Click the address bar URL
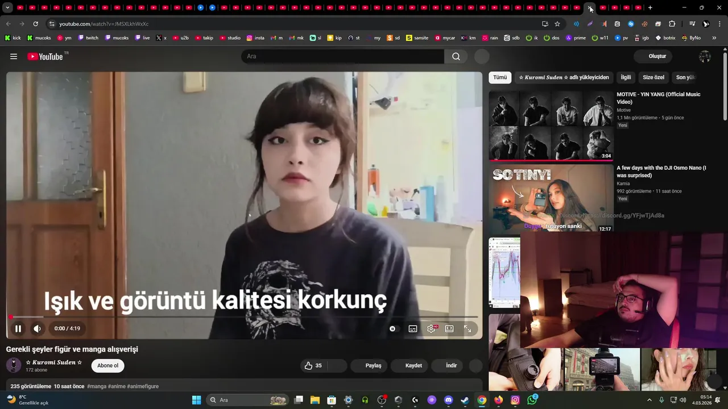 104,24
